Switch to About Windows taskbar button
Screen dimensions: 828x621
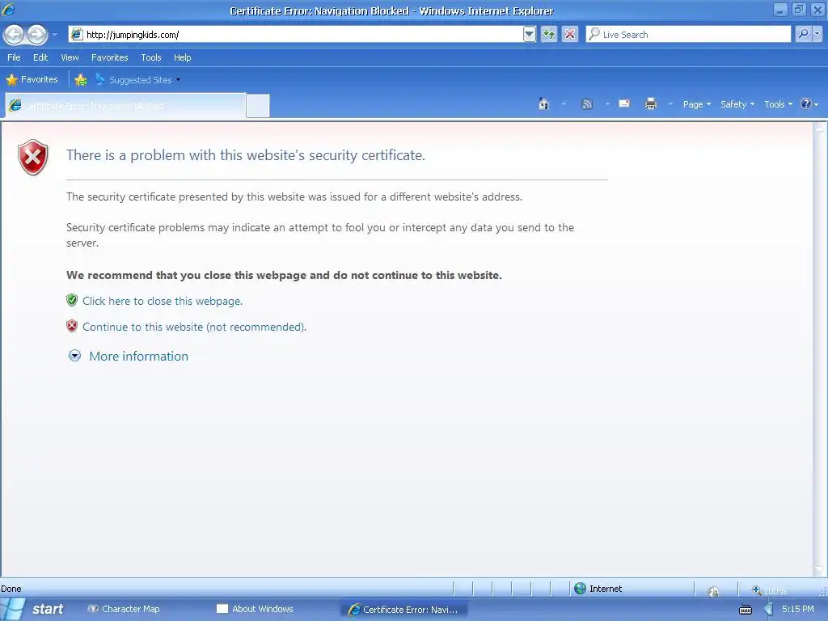coord(255,609)
